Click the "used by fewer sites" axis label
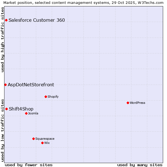 coord(29,165)
